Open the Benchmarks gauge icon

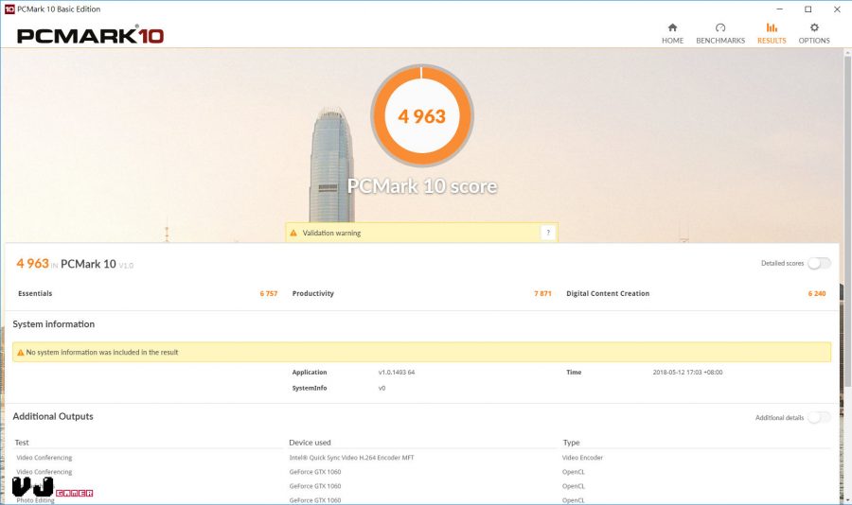pos(720,27)
